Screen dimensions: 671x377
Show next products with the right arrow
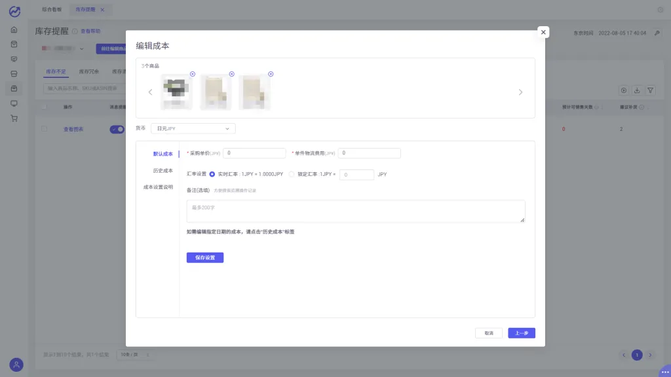coord(520,92)
